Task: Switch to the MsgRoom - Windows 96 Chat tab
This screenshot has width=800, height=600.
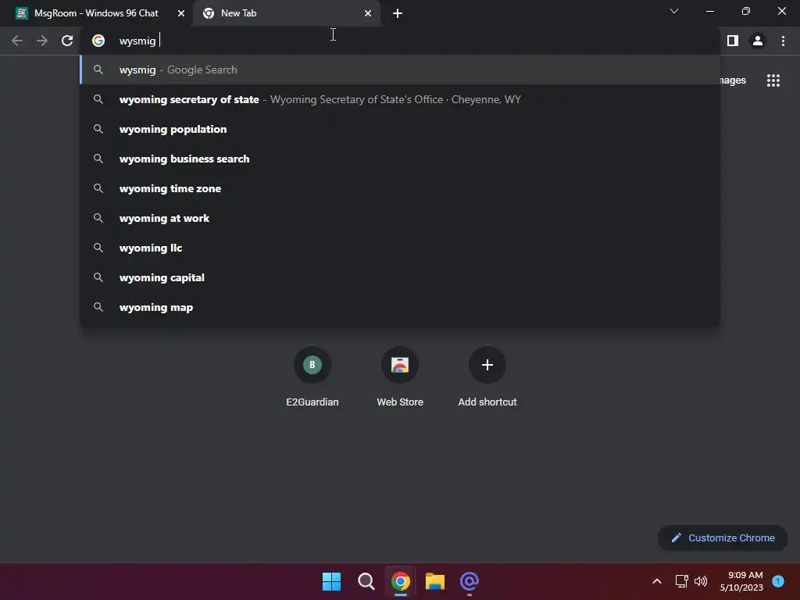Action: click(96, 13)
